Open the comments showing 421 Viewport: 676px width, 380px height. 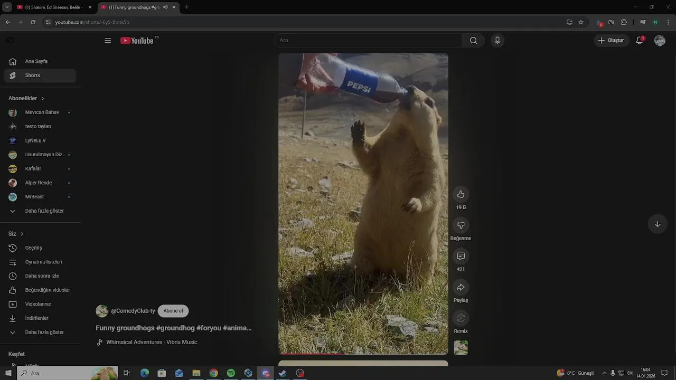461,256
